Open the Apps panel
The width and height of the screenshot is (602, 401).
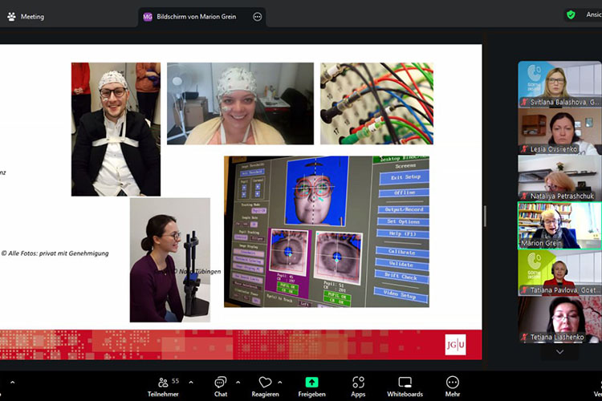pos(358,386)
